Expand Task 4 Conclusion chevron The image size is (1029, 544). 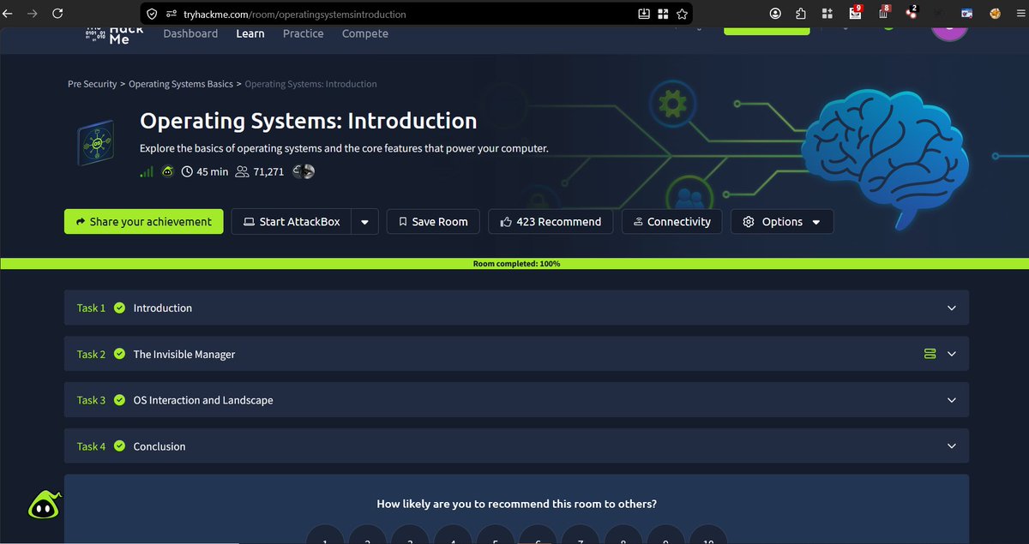click(951, 446)
